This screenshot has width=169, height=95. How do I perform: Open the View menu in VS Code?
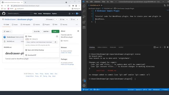104,2
